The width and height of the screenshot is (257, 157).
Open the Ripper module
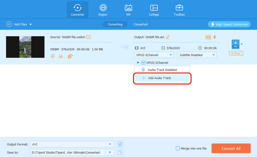coord(103,10)
